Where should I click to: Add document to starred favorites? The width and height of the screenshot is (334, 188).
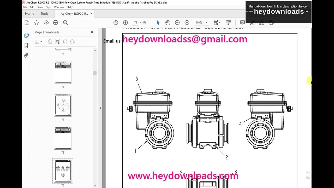click(37, 23)
